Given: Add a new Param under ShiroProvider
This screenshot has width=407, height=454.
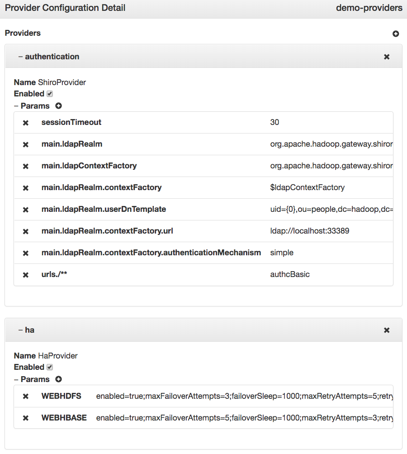Looking at the screenshot, I should (58, 105).
